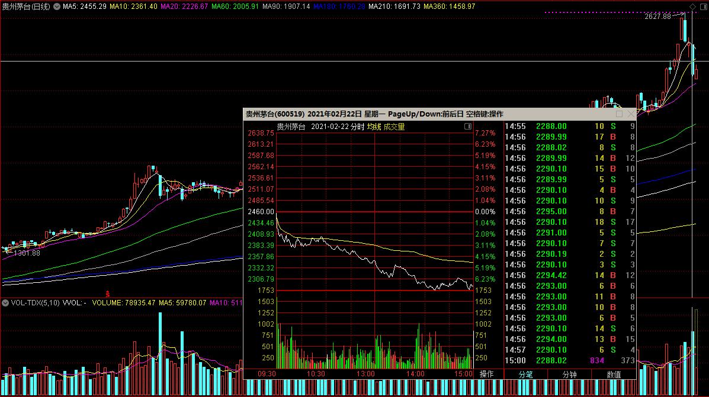Open the VOL-TDX indicator dropdown arrow
Viewport: 709px width, 397px height.
click(x=5, y=302)
